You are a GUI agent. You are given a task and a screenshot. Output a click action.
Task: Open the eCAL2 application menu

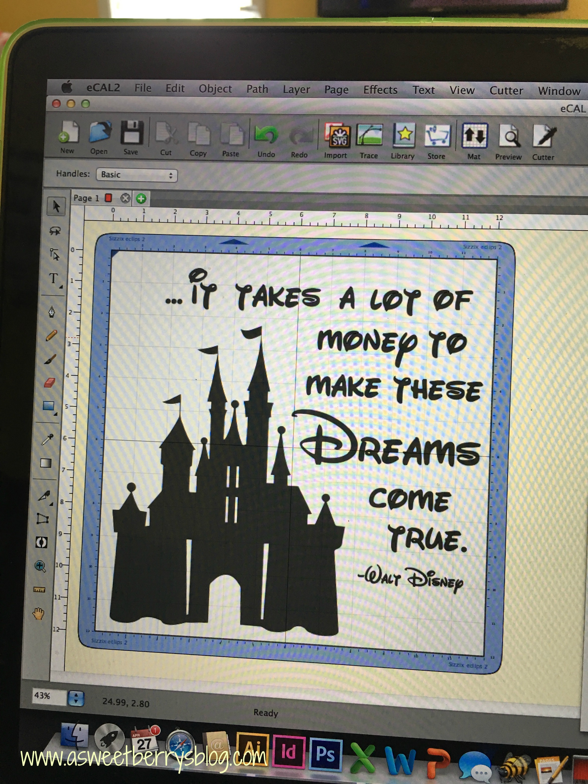(103, 87)
